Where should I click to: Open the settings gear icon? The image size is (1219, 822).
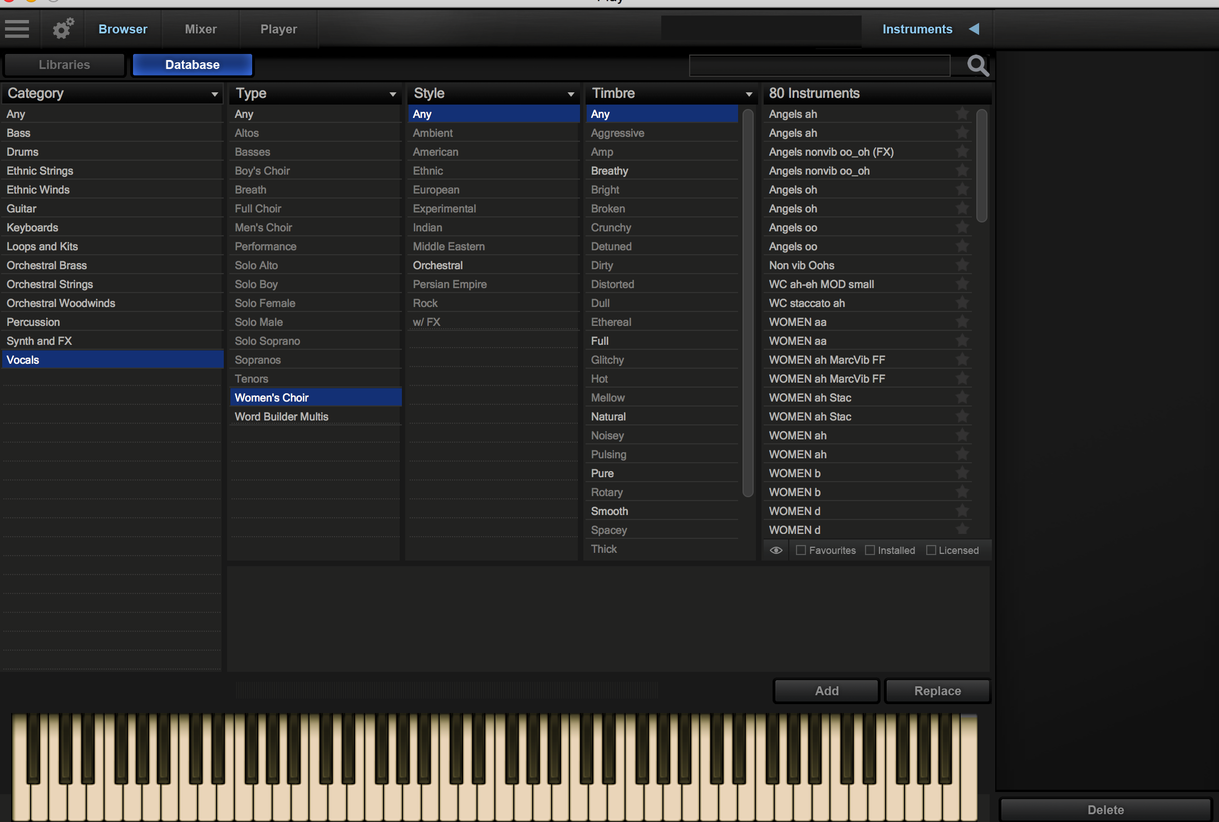click(63, 28)
